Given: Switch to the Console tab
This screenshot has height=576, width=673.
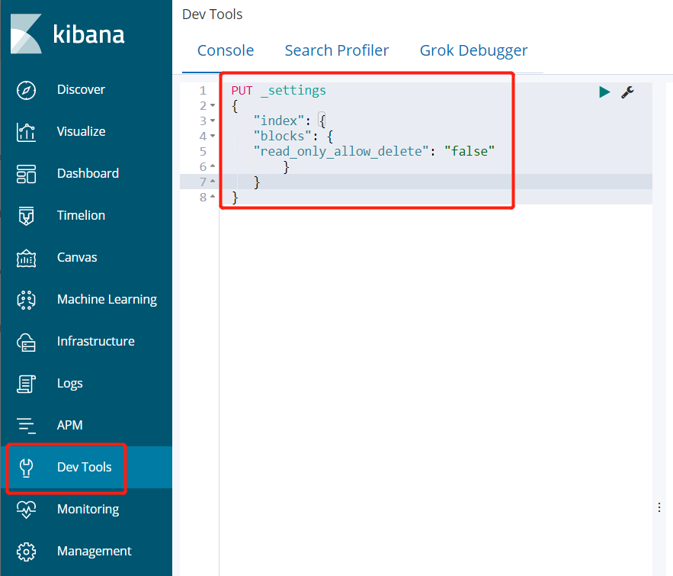Looking at the screenshot, I should 226,50.
